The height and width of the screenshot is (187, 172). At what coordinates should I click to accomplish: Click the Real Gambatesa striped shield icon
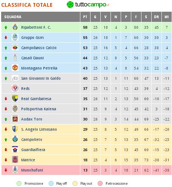coord(15,99)
